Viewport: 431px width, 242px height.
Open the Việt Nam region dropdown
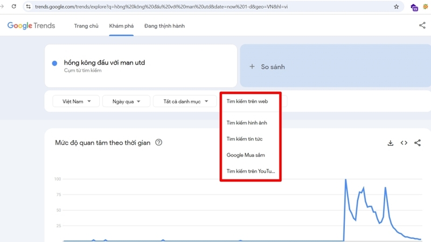tap(76, 102)
